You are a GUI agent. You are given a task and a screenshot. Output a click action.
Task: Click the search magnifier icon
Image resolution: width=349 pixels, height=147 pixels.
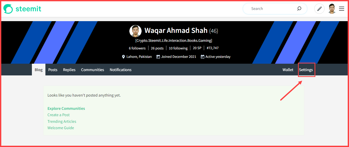[299, 9]
